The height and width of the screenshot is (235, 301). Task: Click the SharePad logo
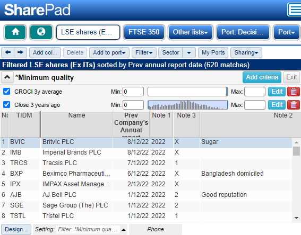point(37,10)
